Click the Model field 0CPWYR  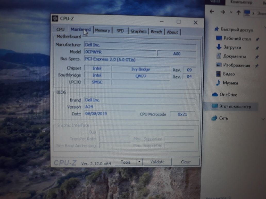[120, 52]
